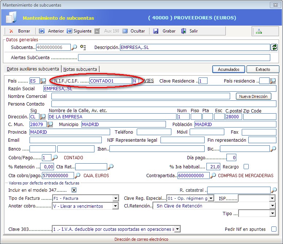Select Datos auxiliares subcuenta tab
This screenshot has width=283, height=244.
click(33, 69)
